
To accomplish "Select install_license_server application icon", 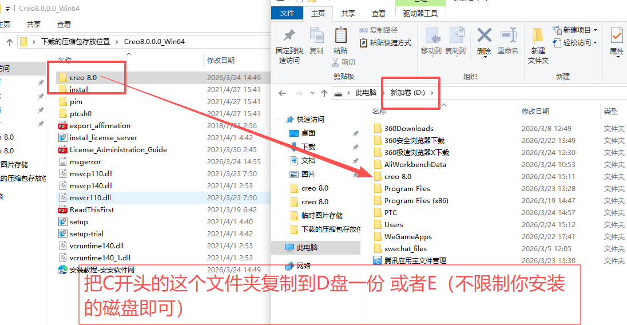I will pyautogui.click(x=63, y=137).
